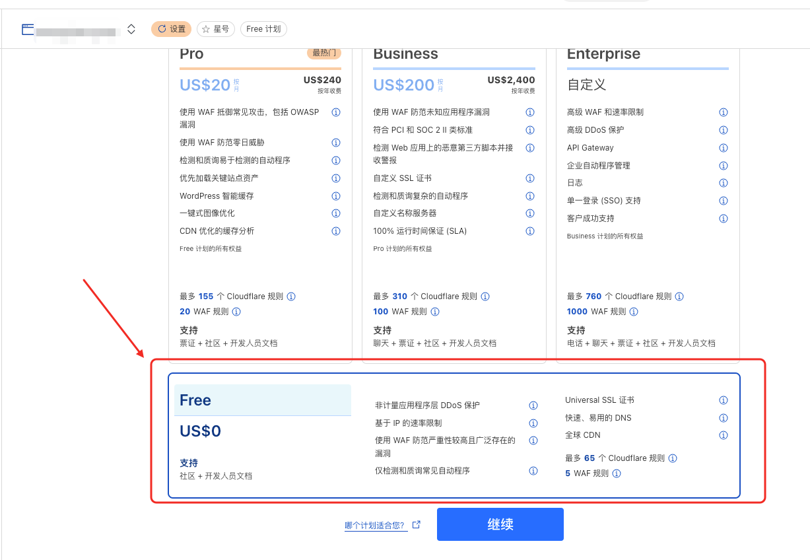Viewport: 810px width, 560px height.
Task: Click info icon for 高级 DDoS 保护
Action: [x=724, y=130]
